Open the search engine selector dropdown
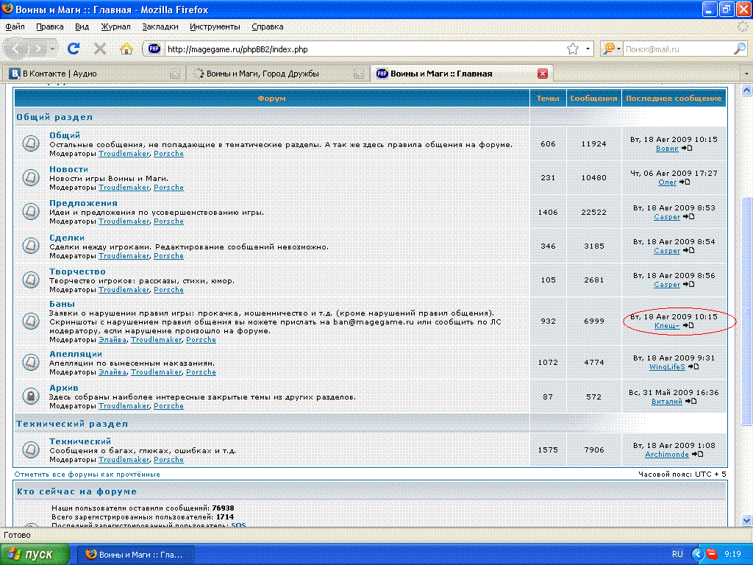The height and width of the screenshot is (565, 753). (x=611, y=49)
